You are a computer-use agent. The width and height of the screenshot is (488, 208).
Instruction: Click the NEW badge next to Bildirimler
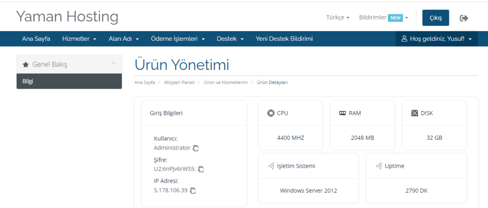[x=395, y=18]
